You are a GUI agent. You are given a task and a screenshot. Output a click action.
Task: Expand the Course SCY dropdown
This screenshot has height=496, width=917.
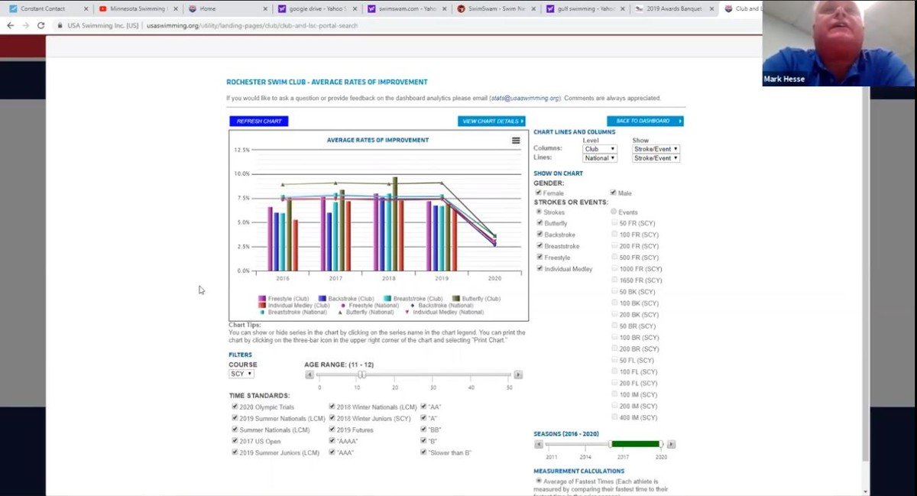point(241,374)
